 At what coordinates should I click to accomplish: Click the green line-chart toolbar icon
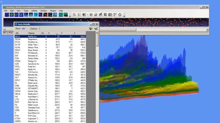coord(61,15)
